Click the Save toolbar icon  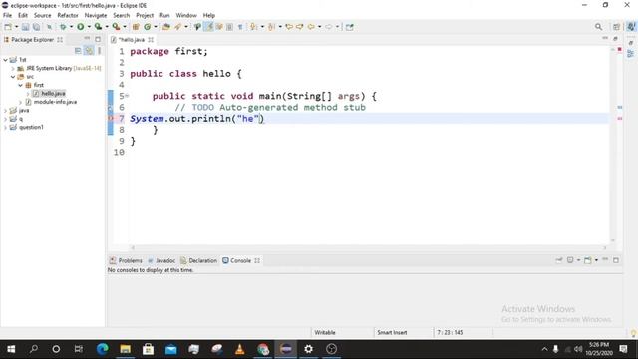[25, 27]
